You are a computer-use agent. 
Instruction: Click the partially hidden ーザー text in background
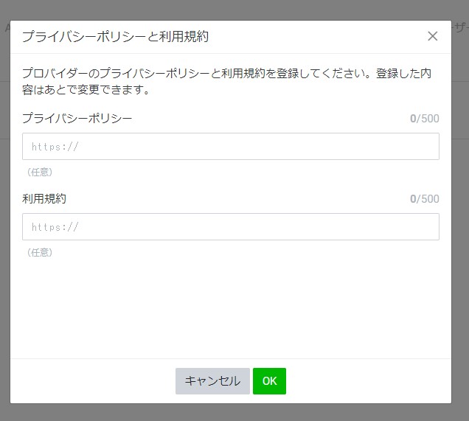(460, 28)
